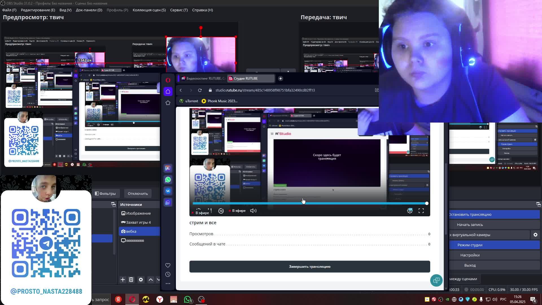Open Opera bookmarks star in sidebar

click(168, 103)
